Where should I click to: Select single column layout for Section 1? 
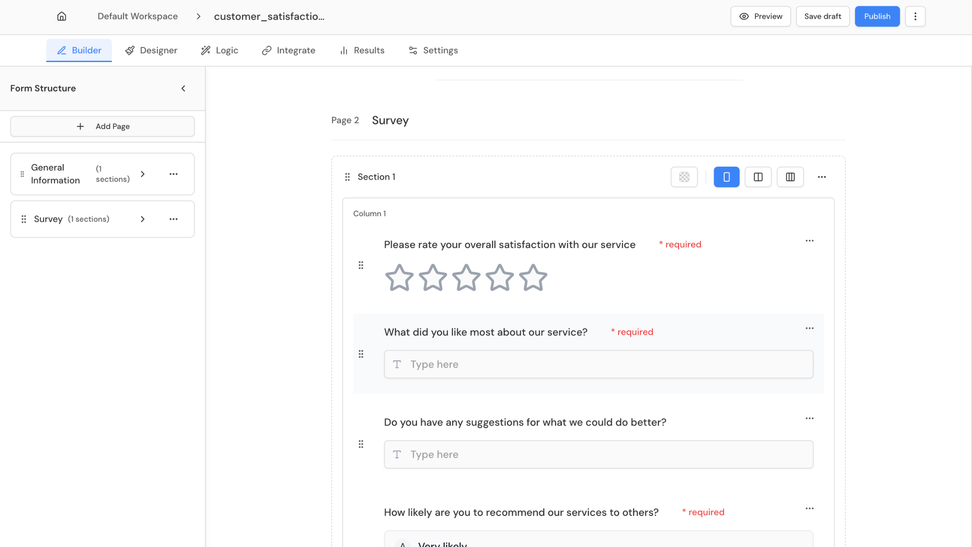click(x=726, y=177)
